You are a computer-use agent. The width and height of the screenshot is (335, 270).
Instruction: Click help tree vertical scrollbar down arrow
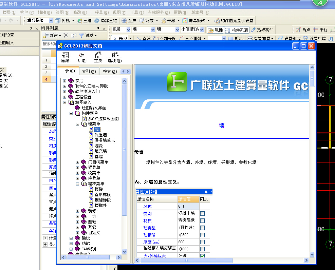[x=125, y=251]
